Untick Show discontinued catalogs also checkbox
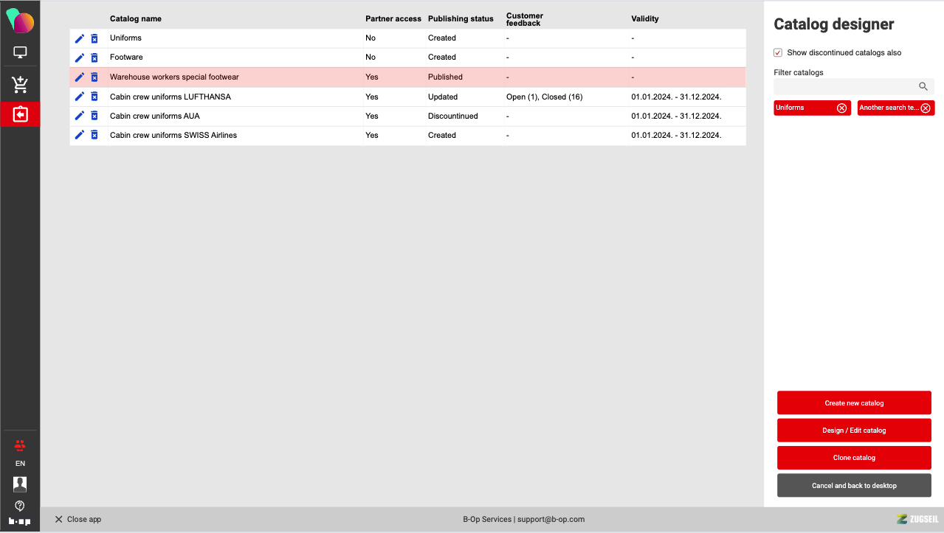 tap(778, 53)
